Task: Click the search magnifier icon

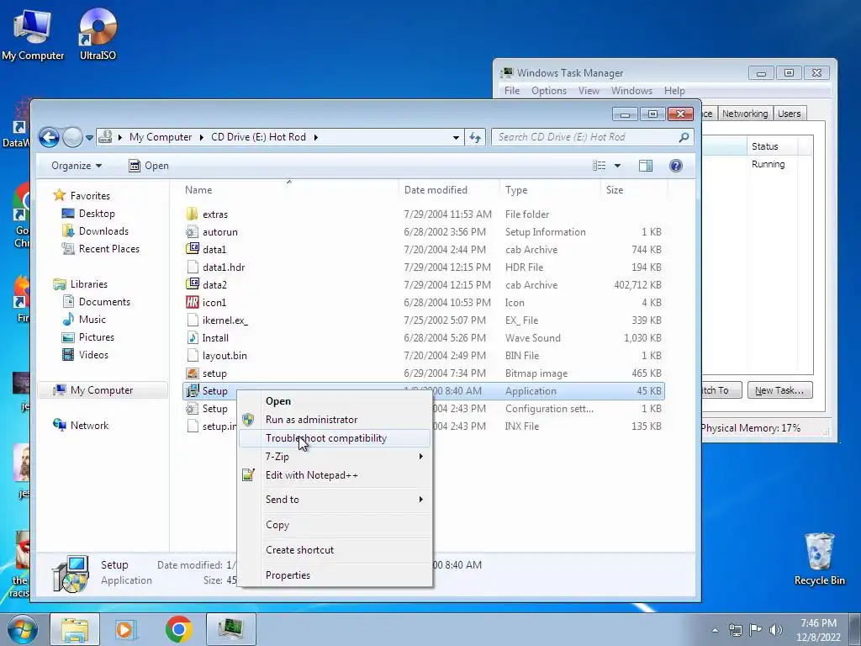Action: (x=684, y=137)
